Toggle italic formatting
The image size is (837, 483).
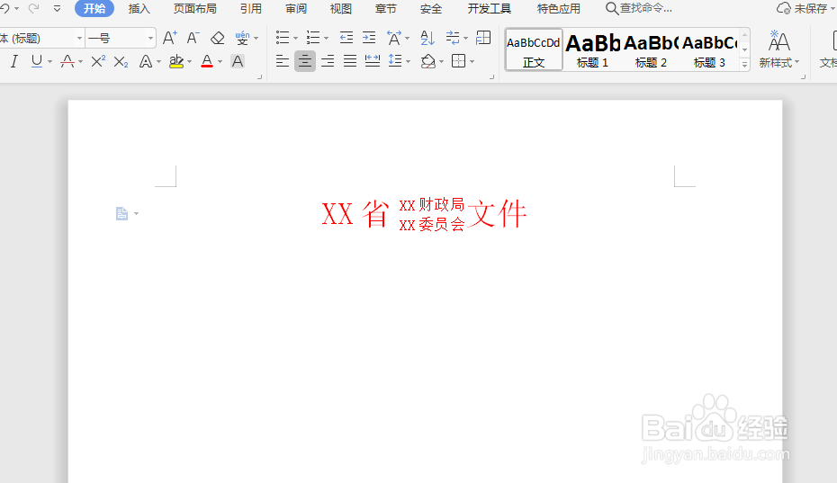pos(14,61)
